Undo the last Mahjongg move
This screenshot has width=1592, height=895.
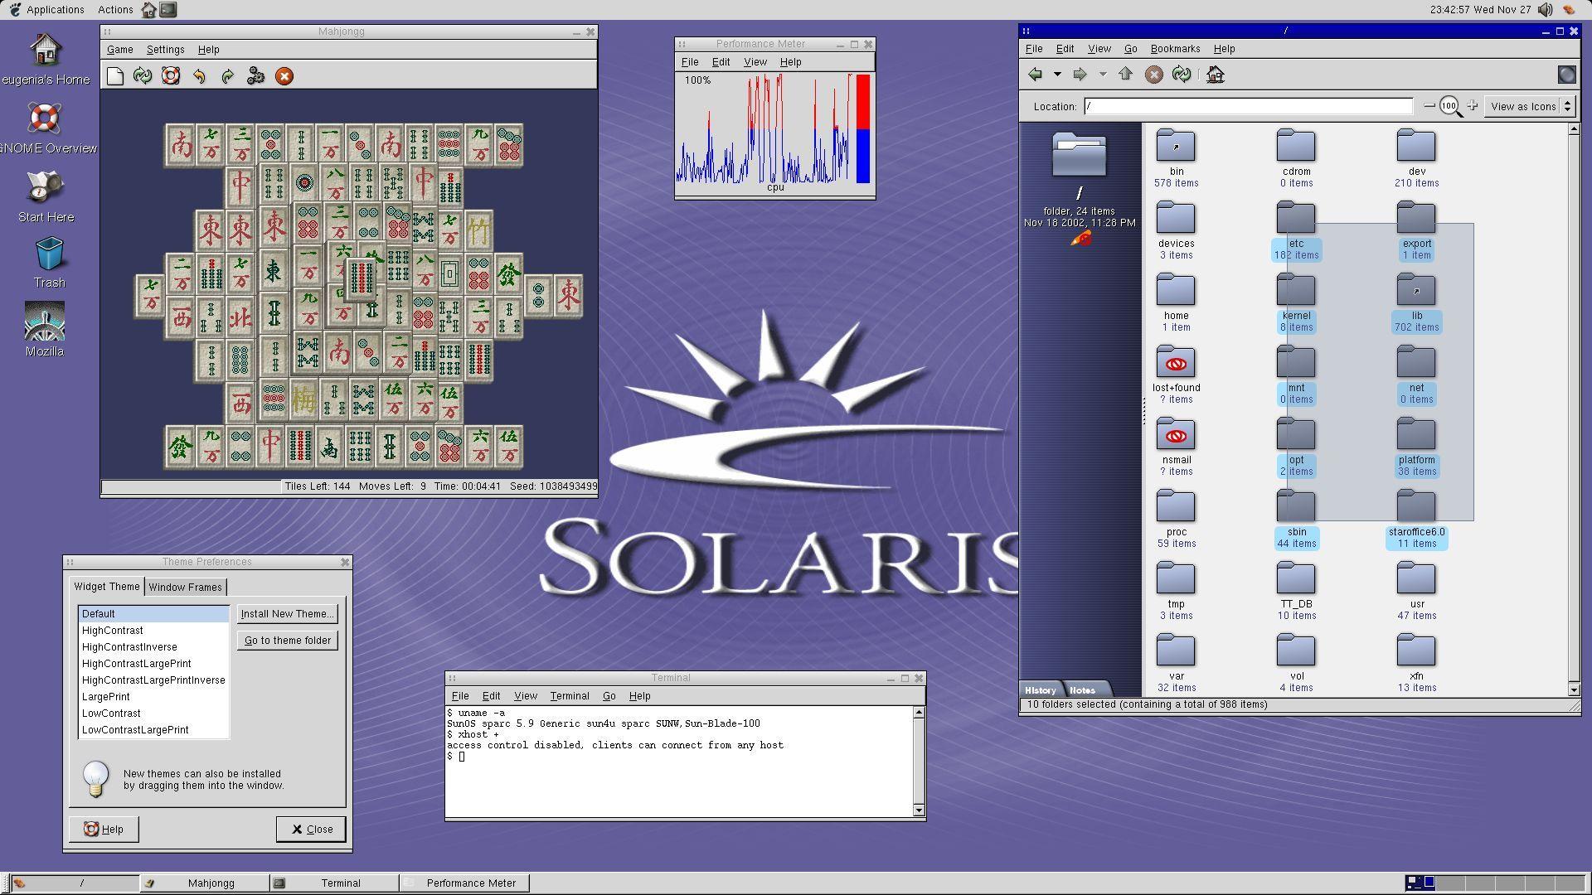(x=199, y=76)
